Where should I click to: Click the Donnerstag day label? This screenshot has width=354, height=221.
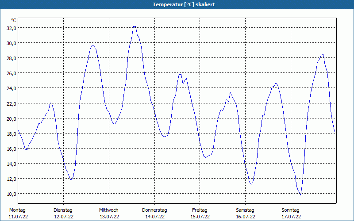coord(154,210)
